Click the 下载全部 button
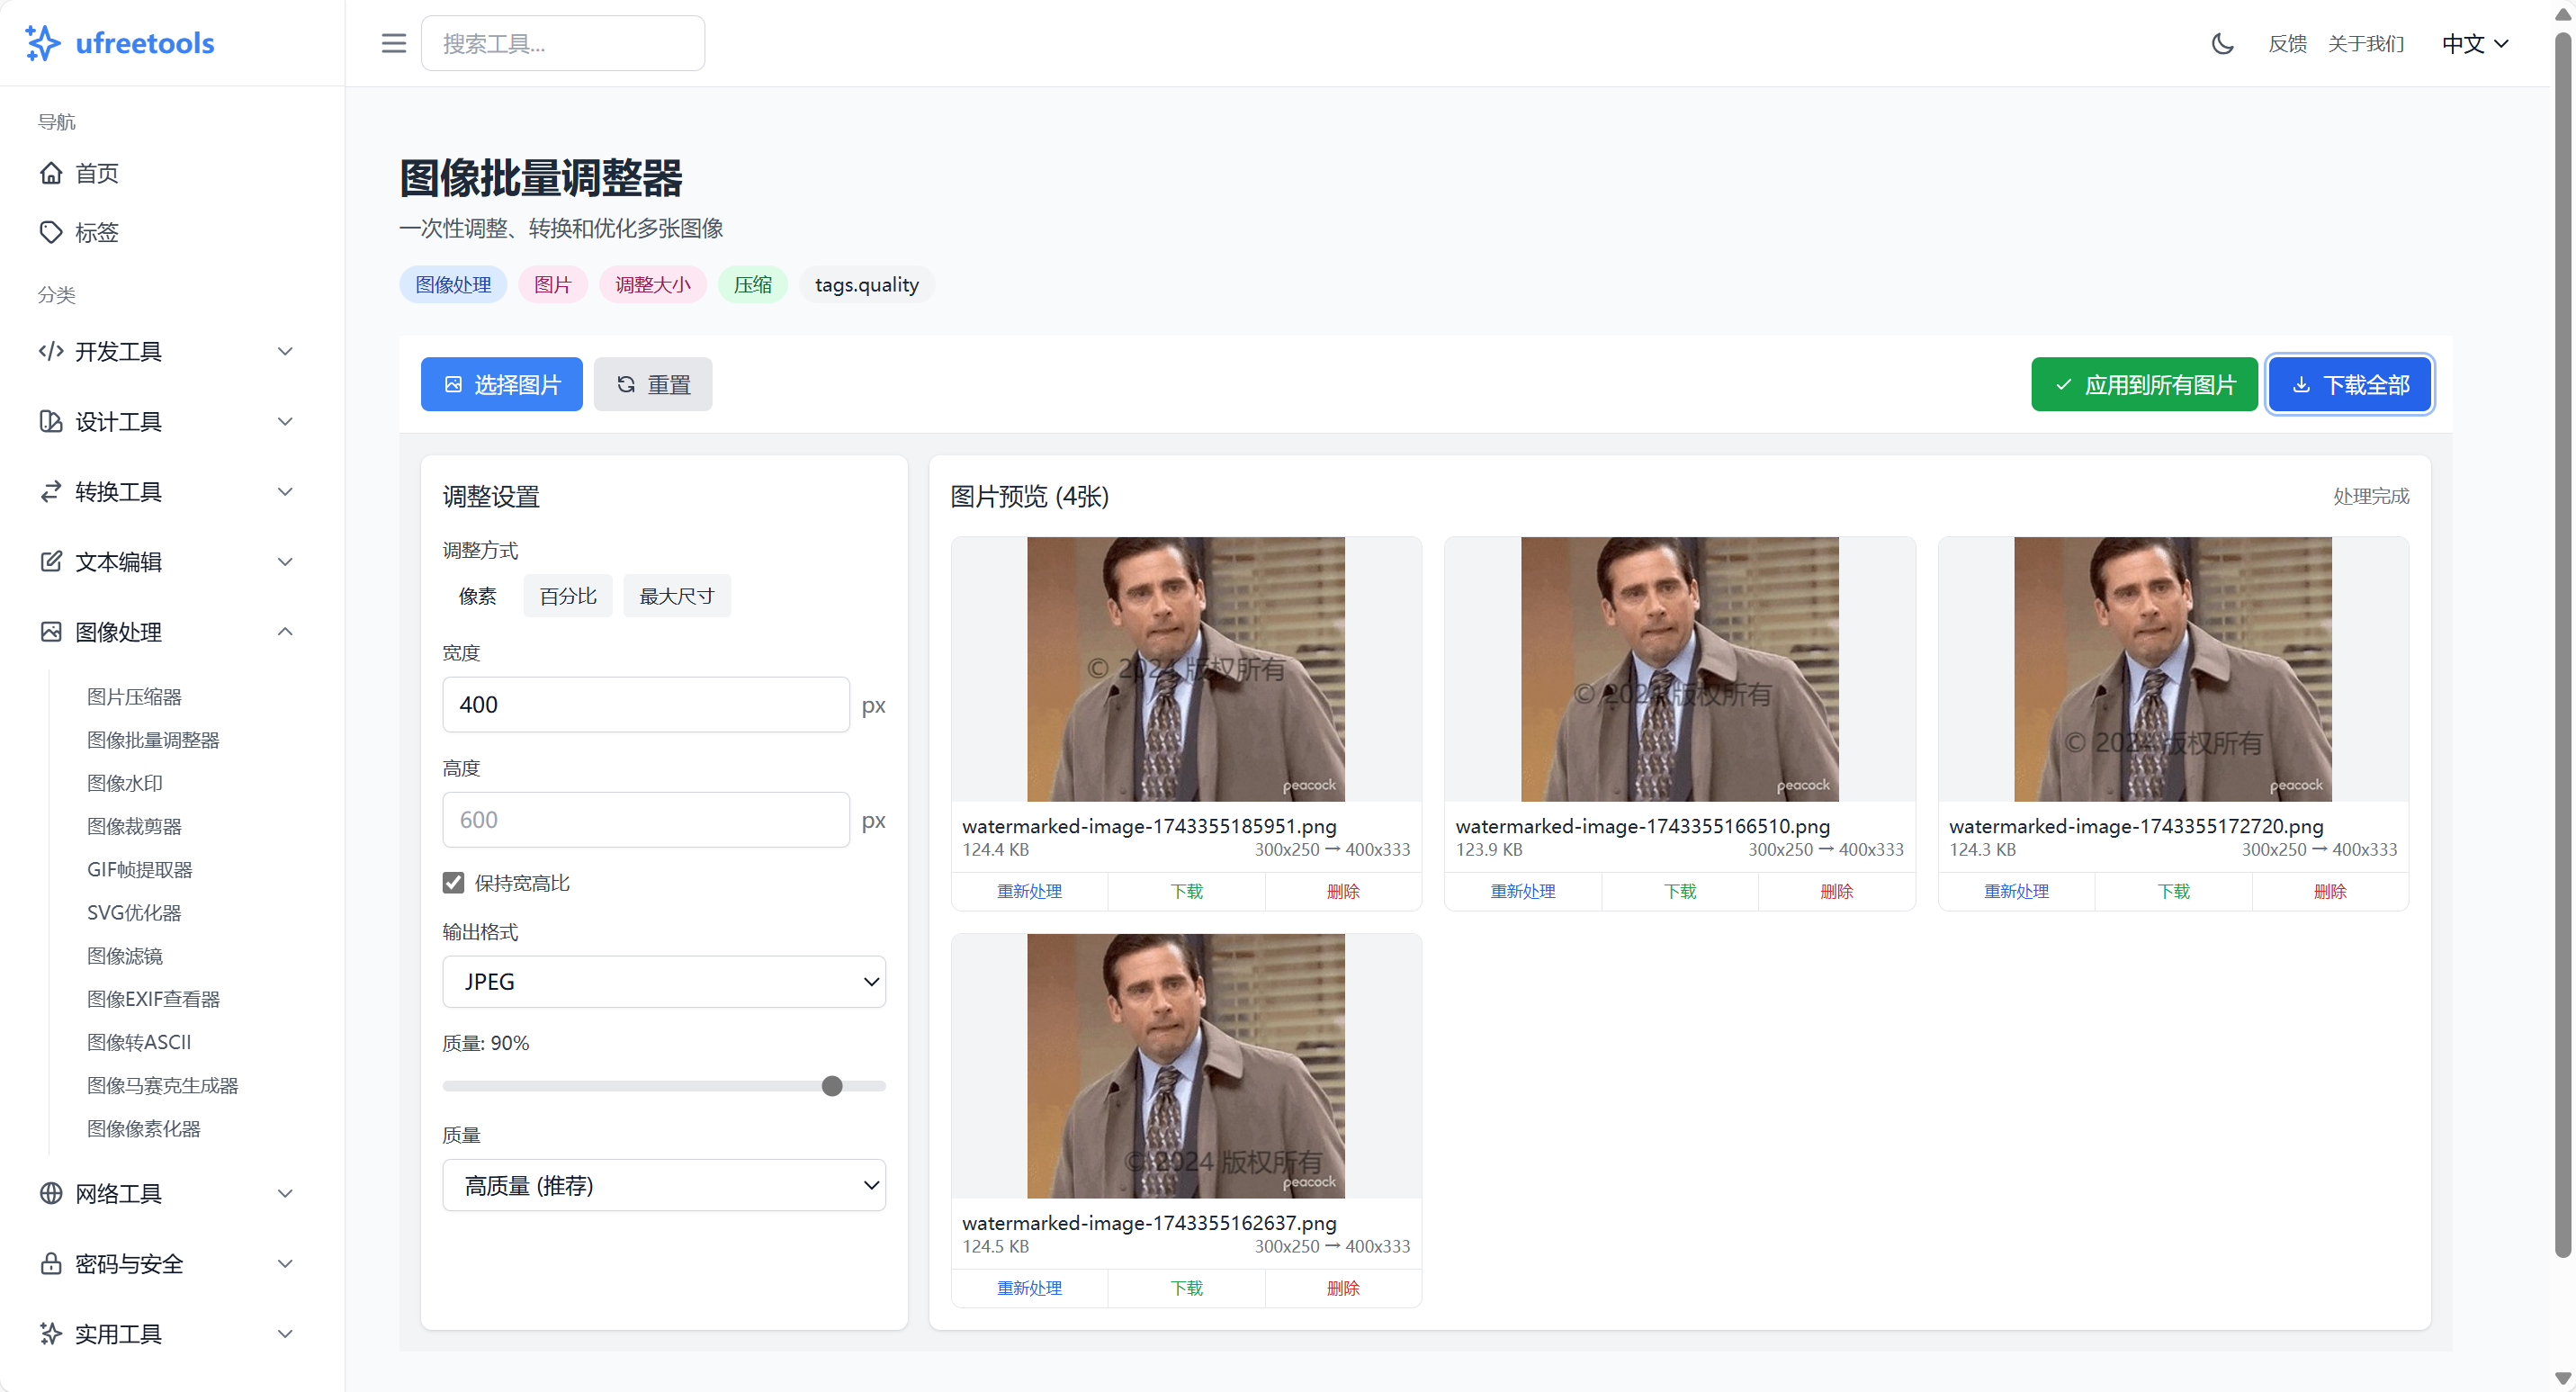This screenshot has height=1392, width=2576. click(2349, 384)
